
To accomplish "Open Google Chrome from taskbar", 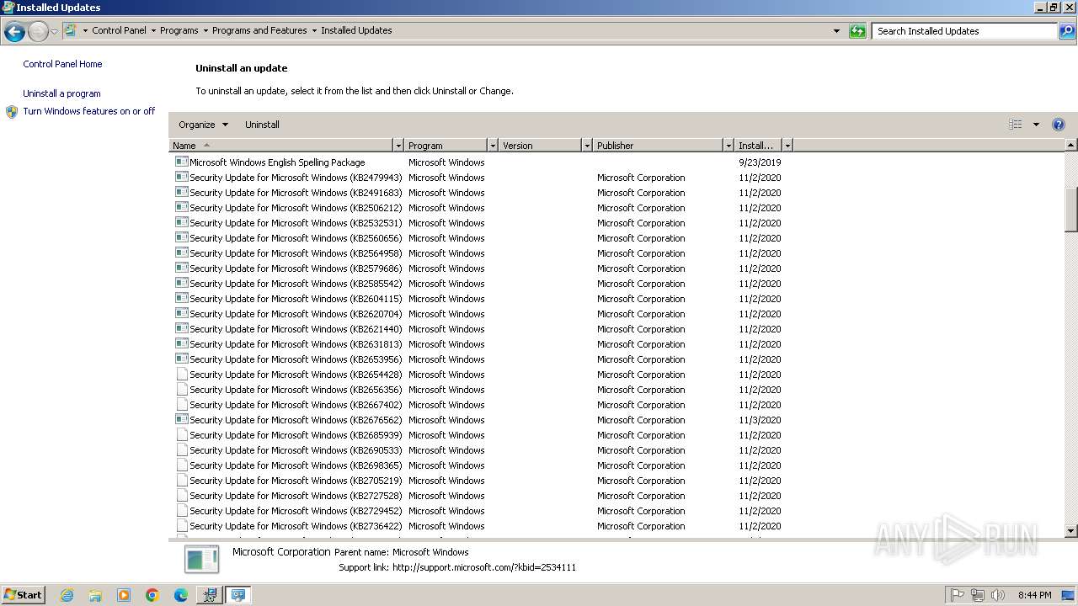I will pyautogui.click(x=152, y=595).
